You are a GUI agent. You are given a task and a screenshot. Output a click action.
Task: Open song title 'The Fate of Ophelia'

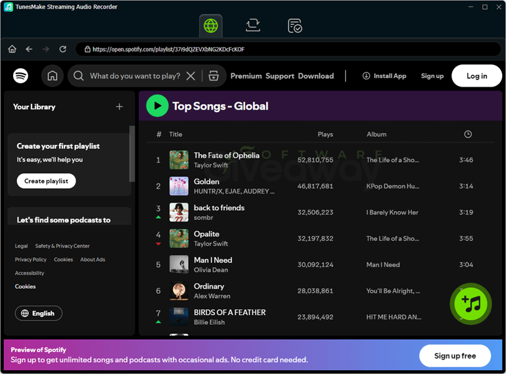point(227,156)
